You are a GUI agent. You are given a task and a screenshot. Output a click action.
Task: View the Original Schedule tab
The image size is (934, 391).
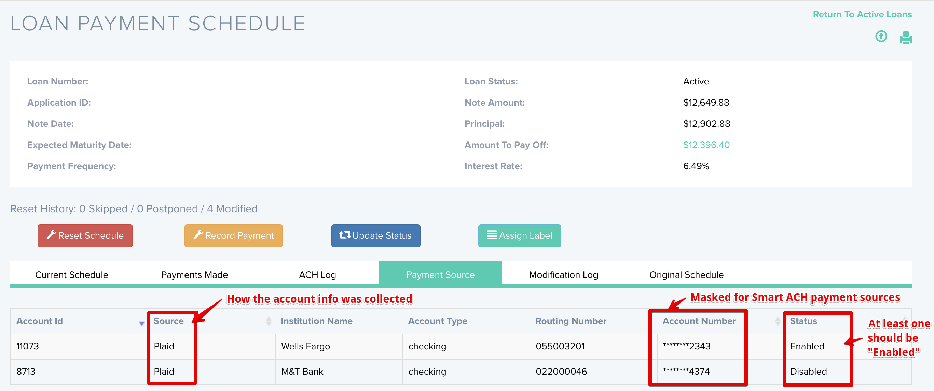click(686, 274)
